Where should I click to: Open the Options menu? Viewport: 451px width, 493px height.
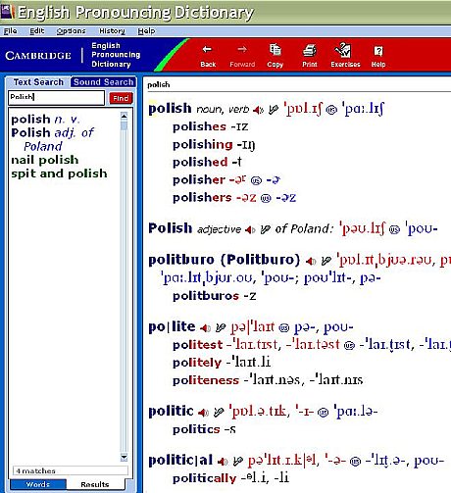coord(71,31)
